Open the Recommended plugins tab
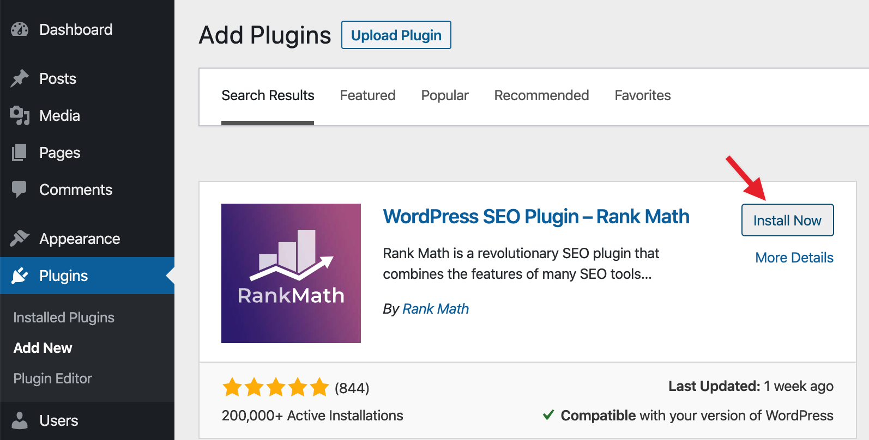The width and height of the screenshot is (869, 440). click(541, 96)
